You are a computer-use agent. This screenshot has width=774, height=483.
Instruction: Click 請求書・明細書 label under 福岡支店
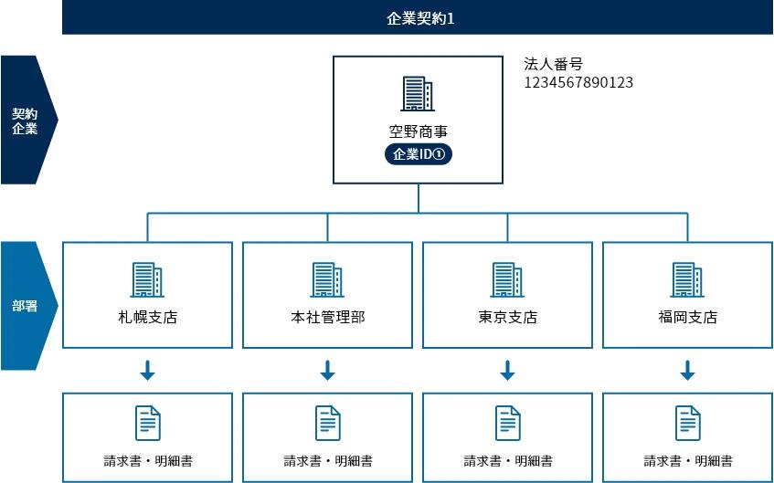point(687,461)
